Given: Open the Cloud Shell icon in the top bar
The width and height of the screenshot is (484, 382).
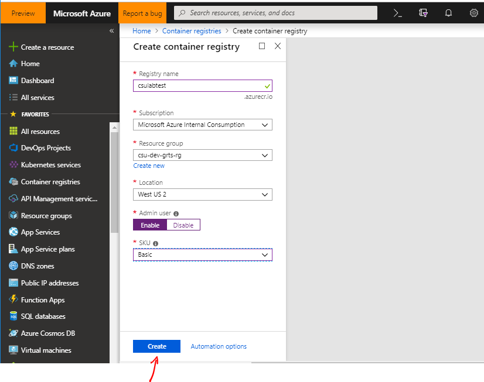Looking at the screenshot, I should pyautogui.click(x=397, y=13).
